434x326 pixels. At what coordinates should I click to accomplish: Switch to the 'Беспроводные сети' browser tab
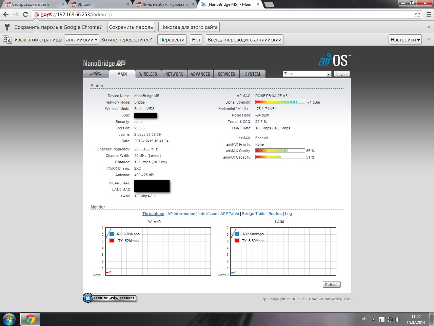point(34,4)
